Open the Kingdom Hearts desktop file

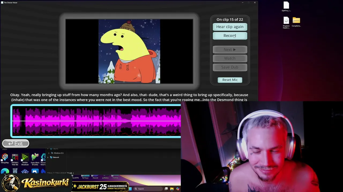pyautogui.click(x=286, y=23)
